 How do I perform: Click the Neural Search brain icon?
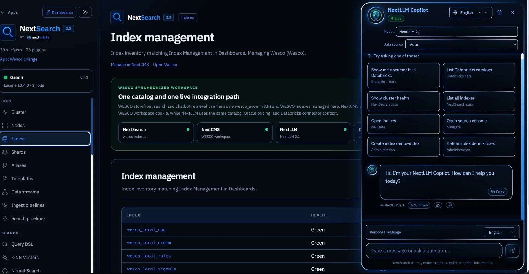5,271
